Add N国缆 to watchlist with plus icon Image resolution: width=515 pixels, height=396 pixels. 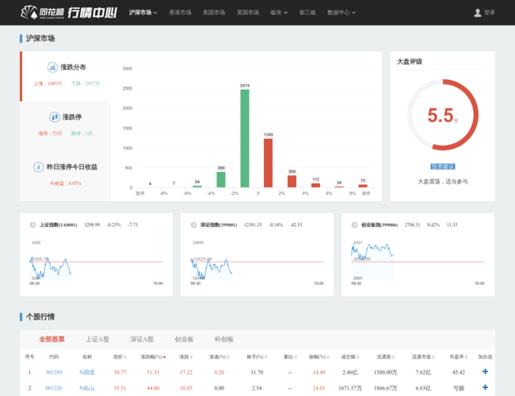click(485, 371)
